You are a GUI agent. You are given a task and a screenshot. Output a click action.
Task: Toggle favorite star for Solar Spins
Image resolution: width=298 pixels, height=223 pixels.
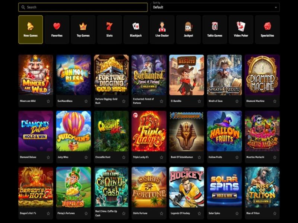[237, 213]
